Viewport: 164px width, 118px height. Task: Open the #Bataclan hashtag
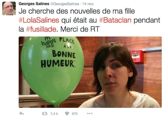115,20
